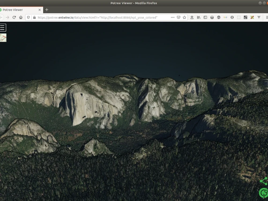Click the Firefox home button

point(21,17)
